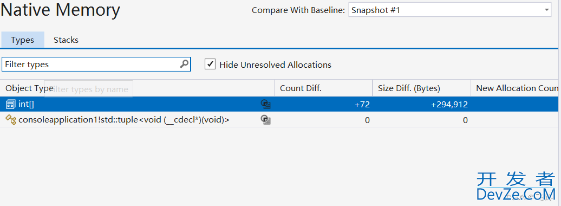
Task: Open view instances icon on std::tuple row
Action: 265,120
